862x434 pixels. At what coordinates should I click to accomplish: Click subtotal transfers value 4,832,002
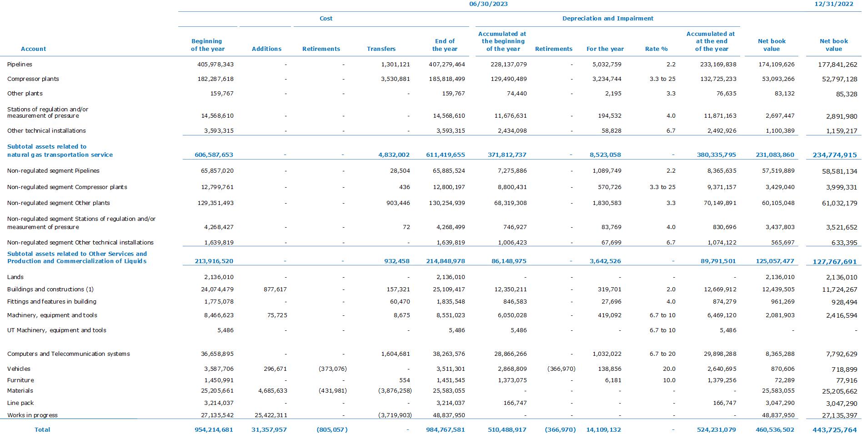coord(394,155)
